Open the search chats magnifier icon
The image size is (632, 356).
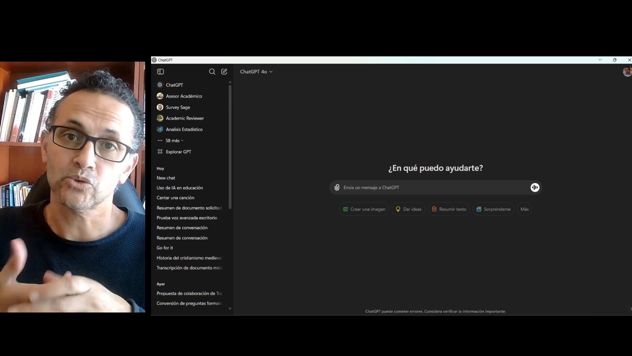pos(212,72)
